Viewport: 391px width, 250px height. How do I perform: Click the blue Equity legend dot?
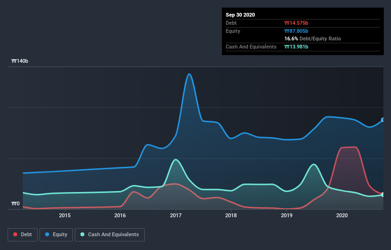click(47, 234)
